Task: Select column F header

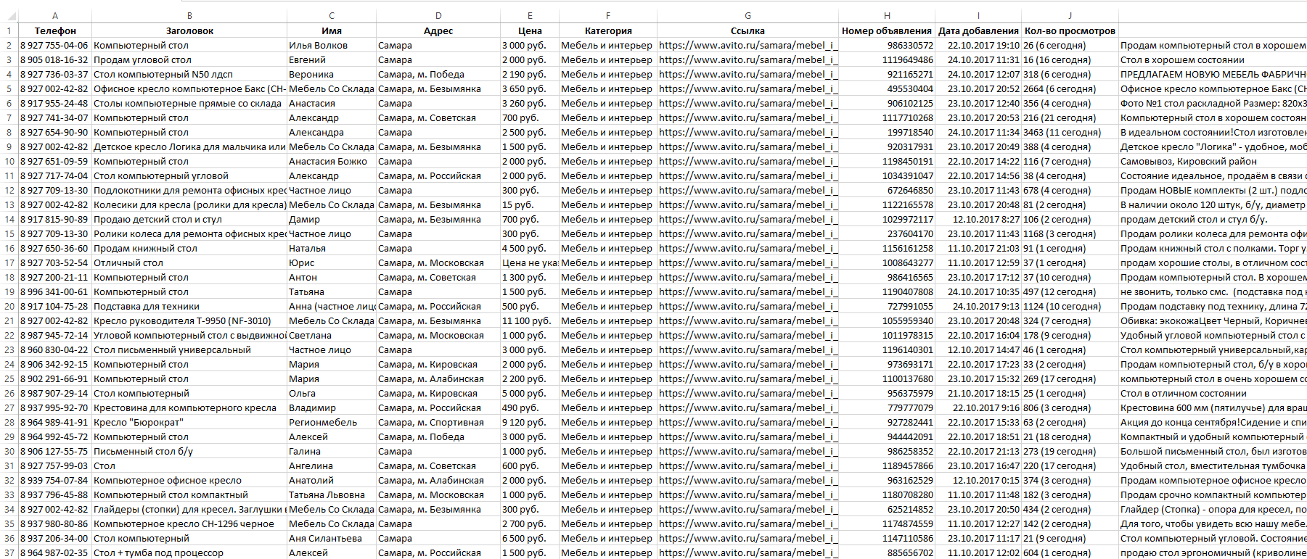Action: [608, 15]
